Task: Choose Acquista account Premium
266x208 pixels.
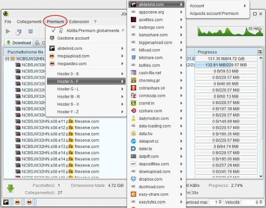Action: click(214, 13)
